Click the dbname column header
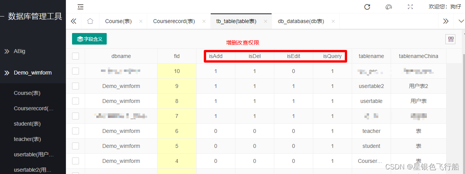Viewport: 465px width, 174px height. pyautogui.click(x=121, y=56)
